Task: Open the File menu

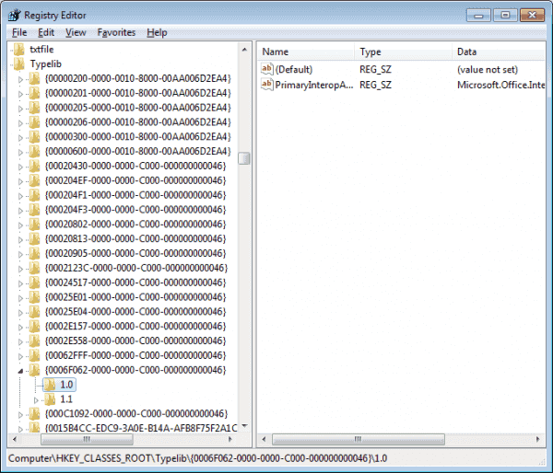Action: [x=19, y=32]
